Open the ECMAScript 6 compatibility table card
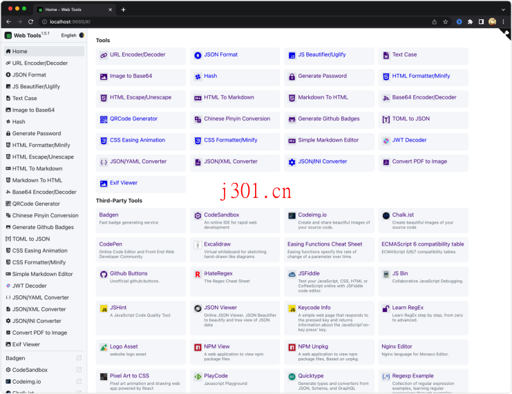 tap(423, 250)
